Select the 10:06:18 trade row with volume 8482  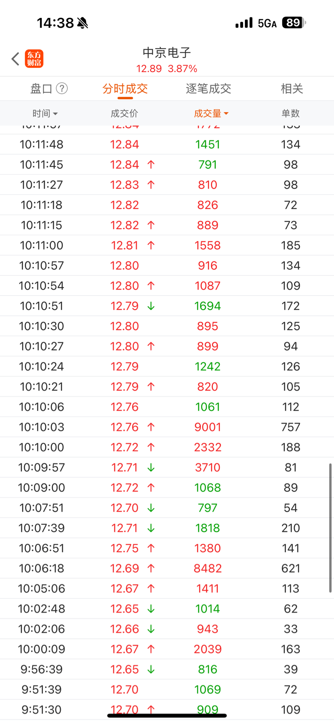(x=167, y=568)
